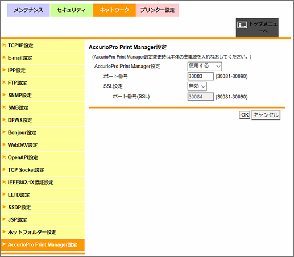Go to SNMP設定 in the side menu

point(43,96)
